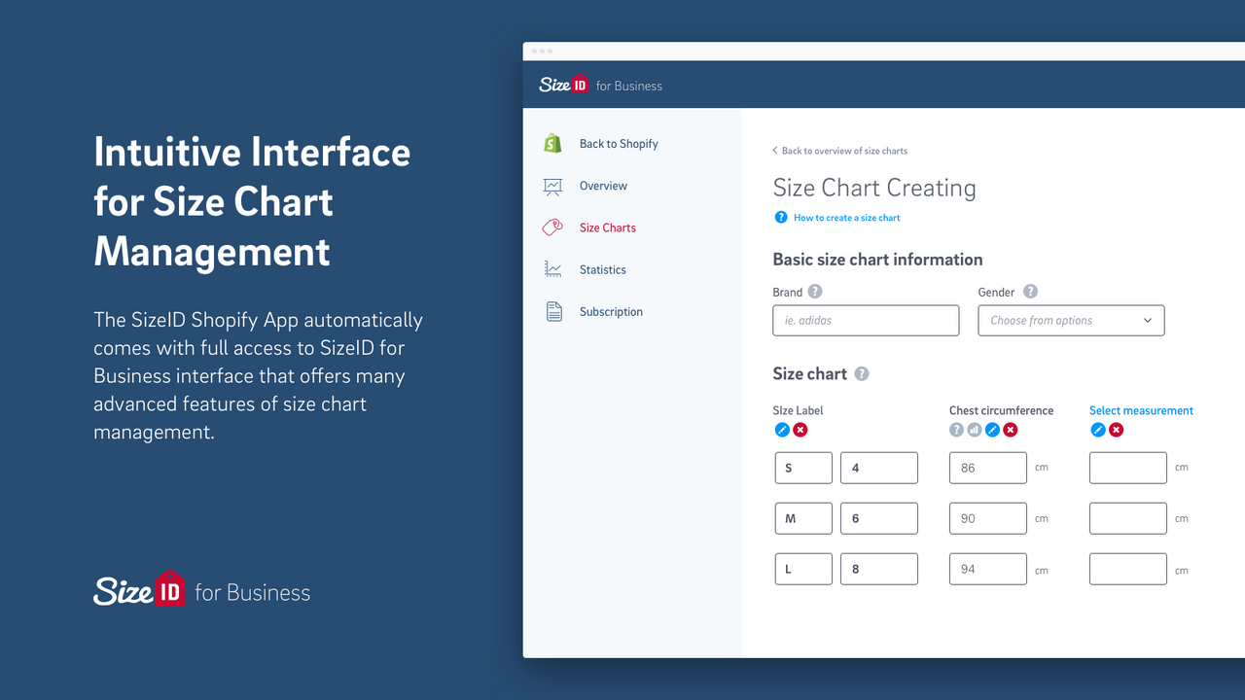The width and height of the screenshot is (1245, 700).
Task: Click the bar-chart icon under Chest circumference
Action: 974,430
